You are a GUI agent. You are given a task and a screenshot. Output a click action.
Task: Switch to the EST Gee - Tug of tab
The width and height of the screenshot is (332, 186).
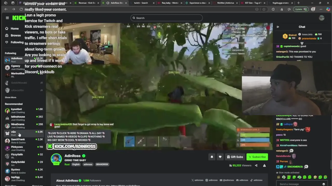pos(253,3)
